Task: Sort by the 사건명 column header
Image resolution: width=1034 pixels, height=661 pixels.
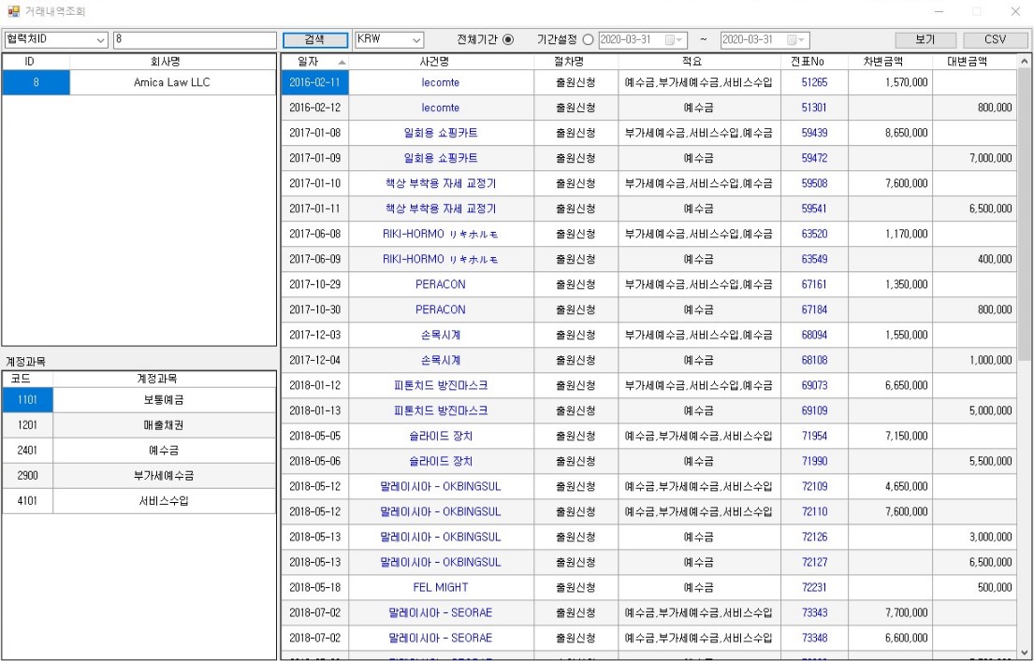Action: 441,62
